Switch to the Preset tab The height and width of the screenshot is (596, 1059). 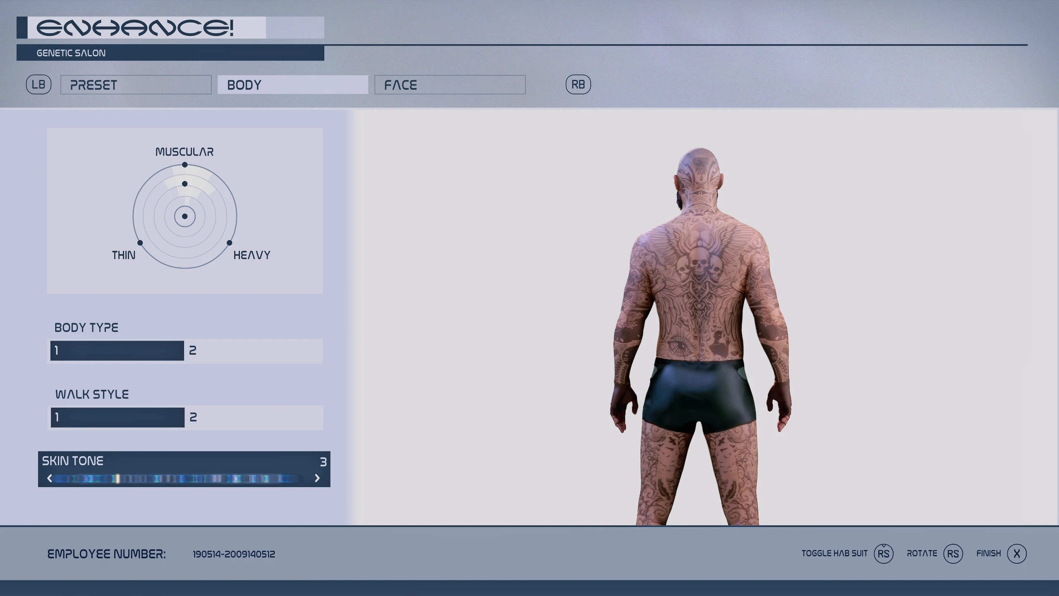(x=136, y=85)
